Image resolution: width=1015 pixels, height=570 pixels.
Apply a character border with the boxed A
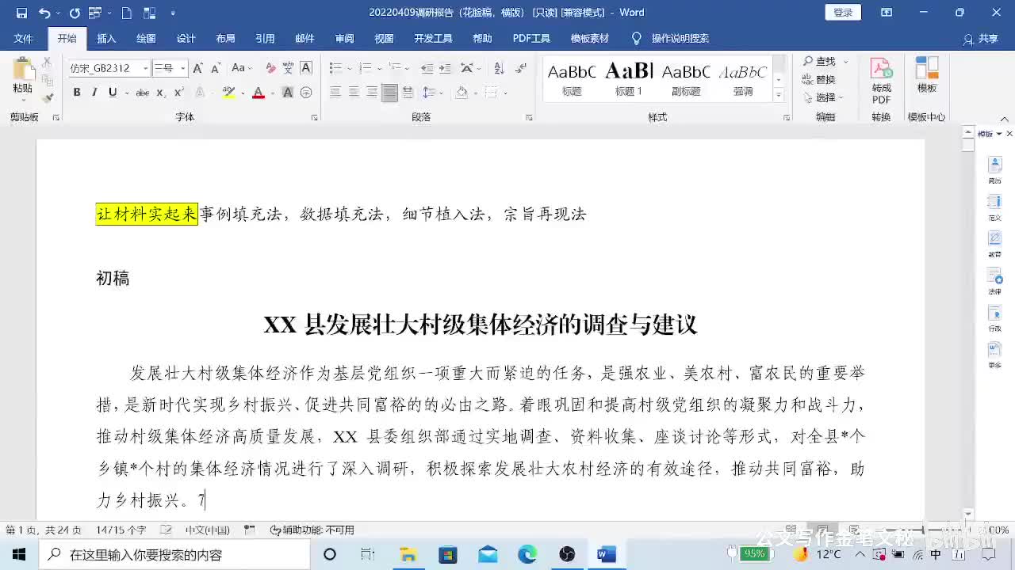point(306,68)
